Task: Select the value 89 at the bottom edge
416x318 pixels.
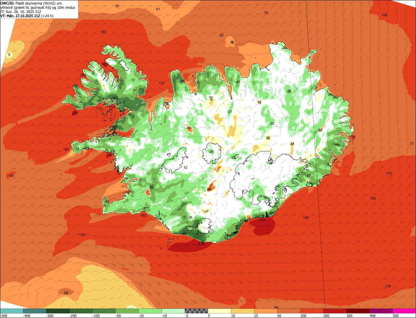Action: [x=276, y=308]
